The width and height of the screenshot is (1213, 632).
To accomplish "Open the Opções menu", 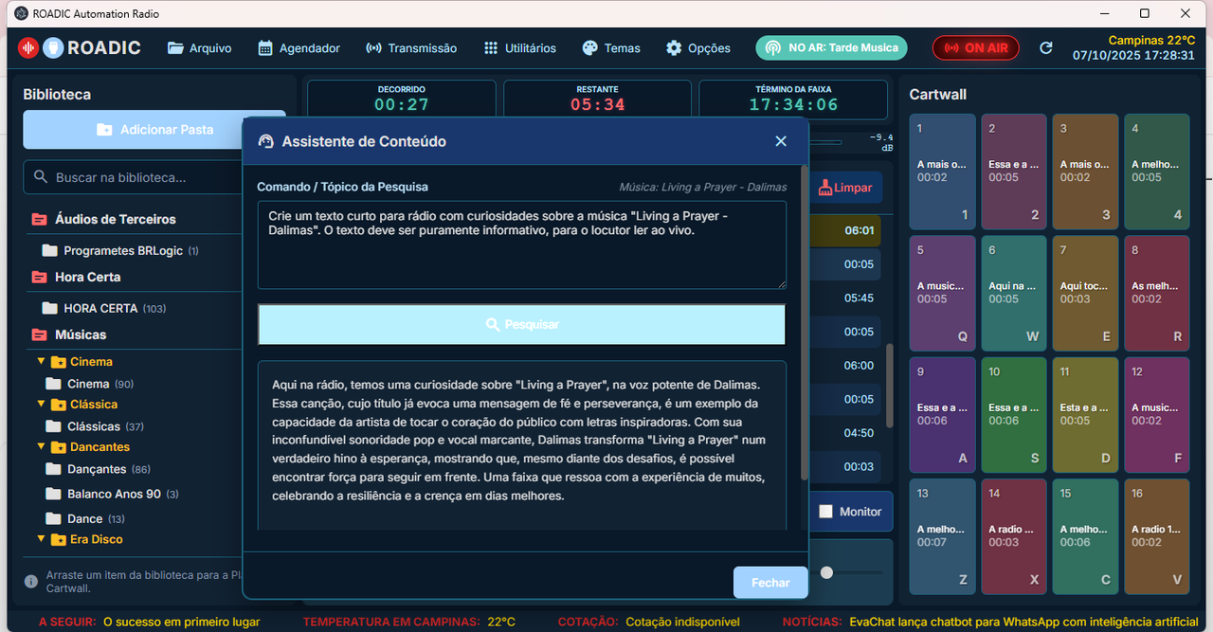I will 697,47.
